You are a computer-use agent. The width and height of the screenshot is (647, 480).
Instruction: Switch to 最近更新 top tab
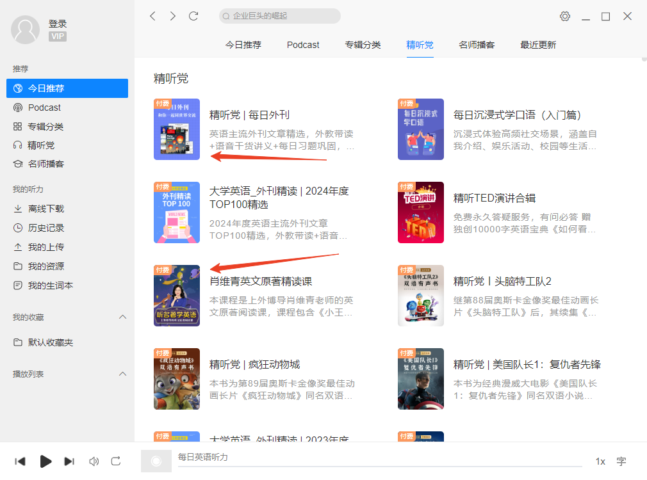[x=538, y=45]
